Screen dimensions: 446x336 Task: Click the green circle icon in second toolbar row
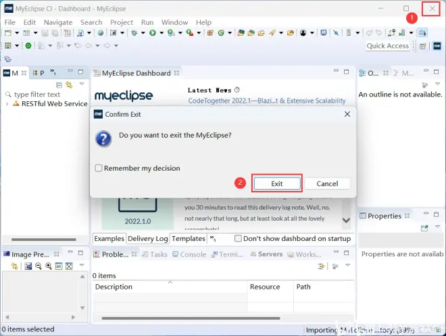pyautogui.click(x=28, y=45)
